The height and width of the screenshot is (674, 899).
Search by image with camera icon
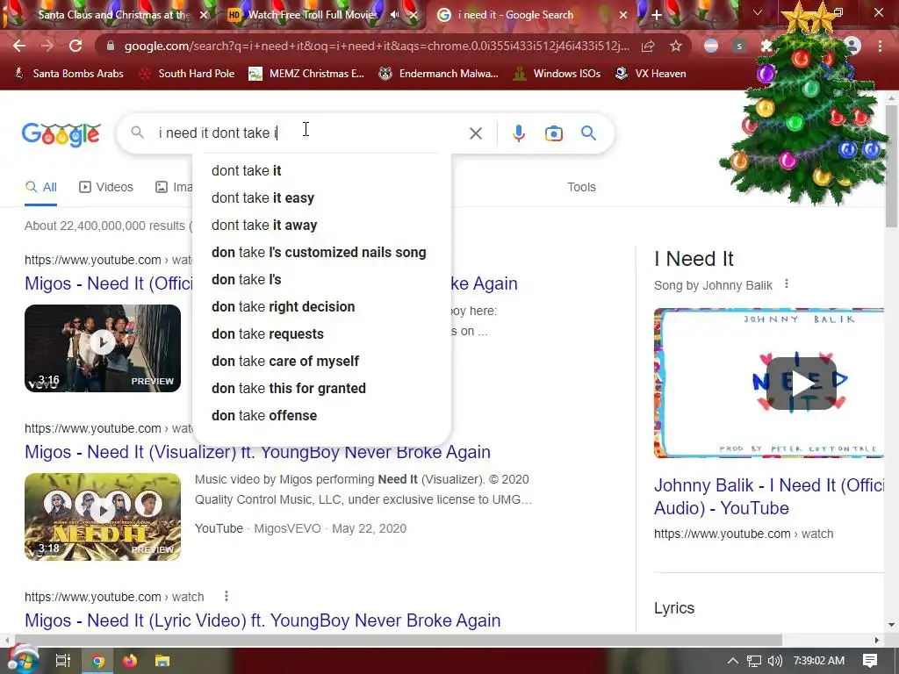point(553,133)
